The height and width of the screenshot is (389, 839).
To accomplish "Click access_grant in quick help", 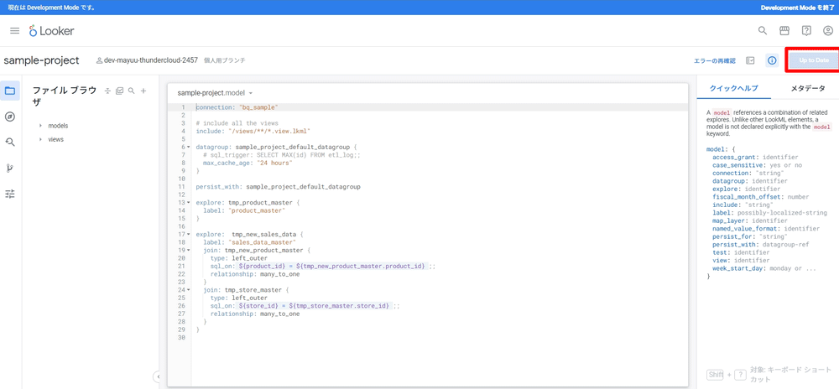I will (736, 158).
